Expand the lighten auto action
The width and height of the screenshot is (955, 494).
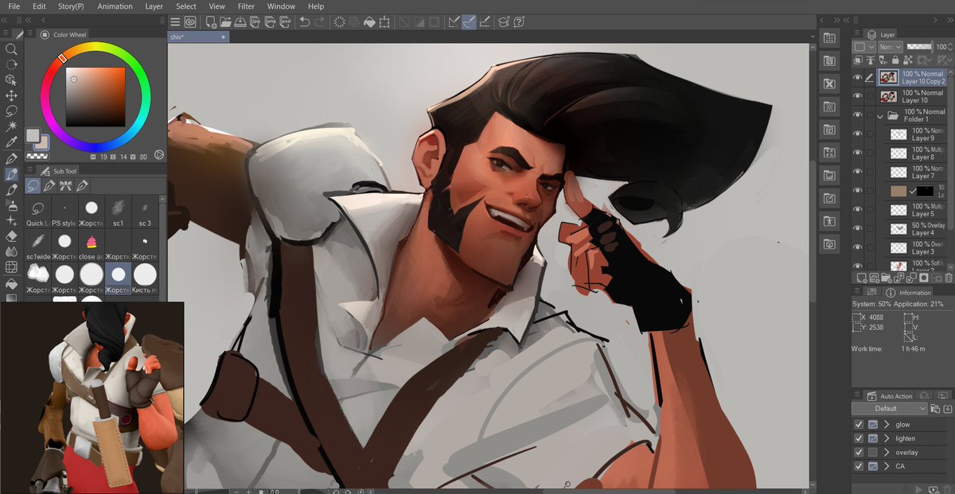point(887,438)
